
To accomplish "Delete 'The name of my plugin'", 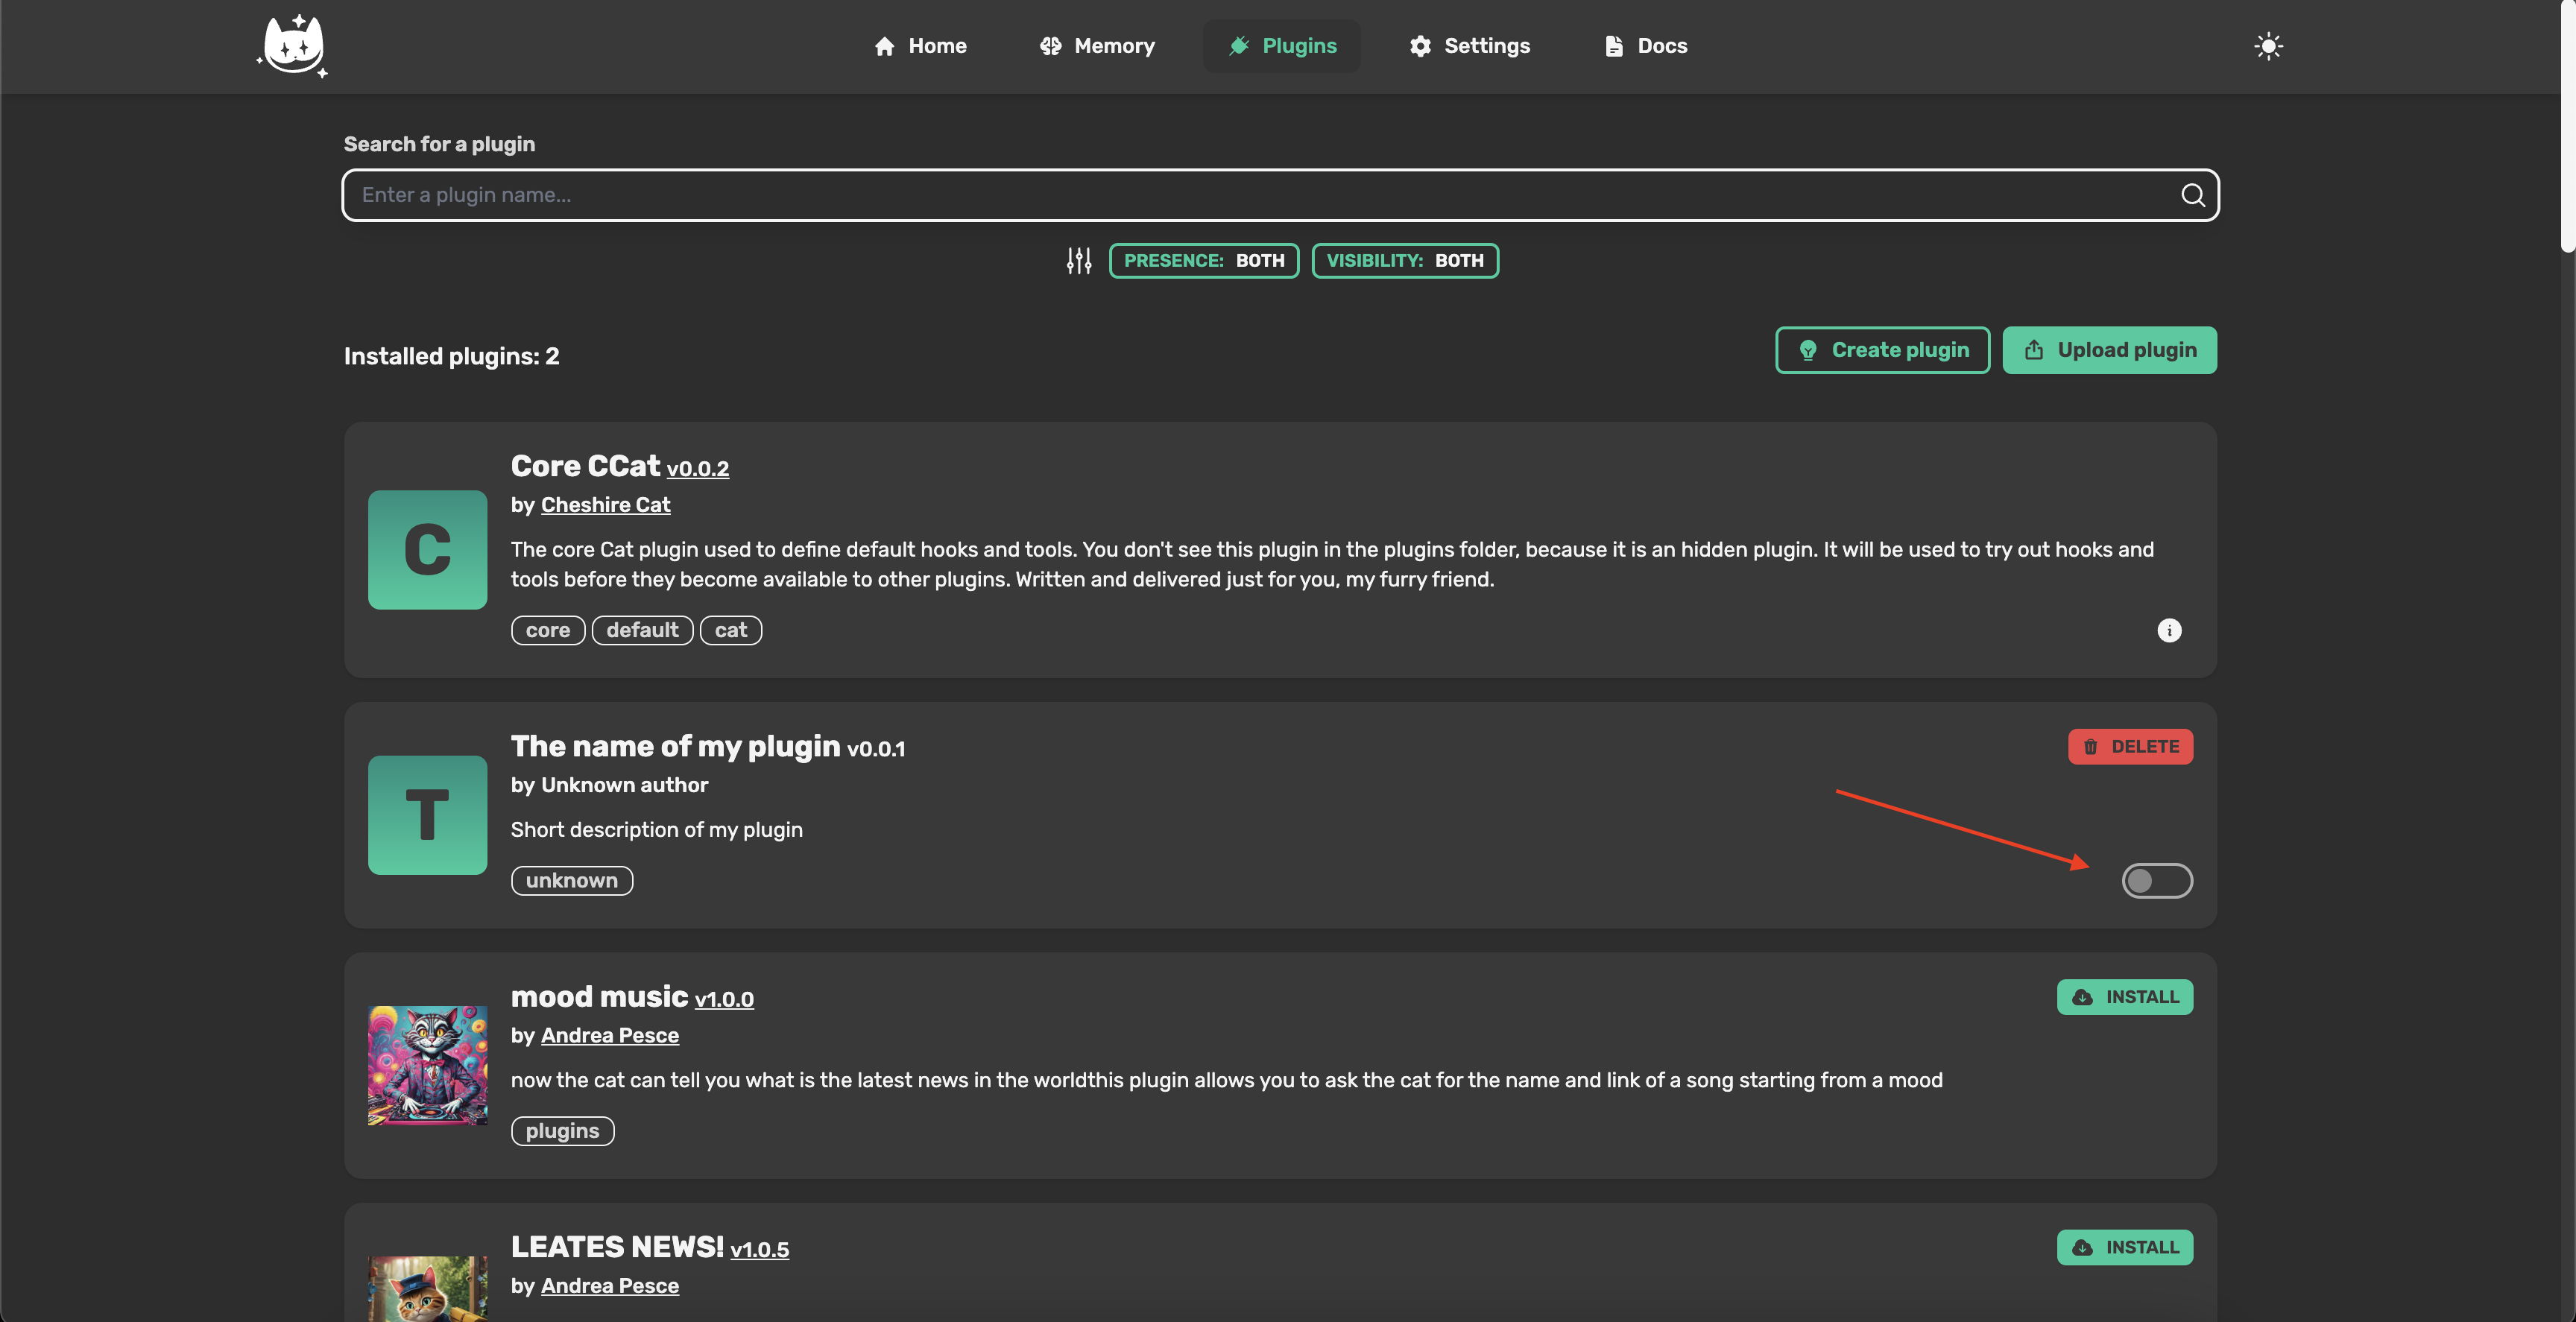I will 2130,746.
